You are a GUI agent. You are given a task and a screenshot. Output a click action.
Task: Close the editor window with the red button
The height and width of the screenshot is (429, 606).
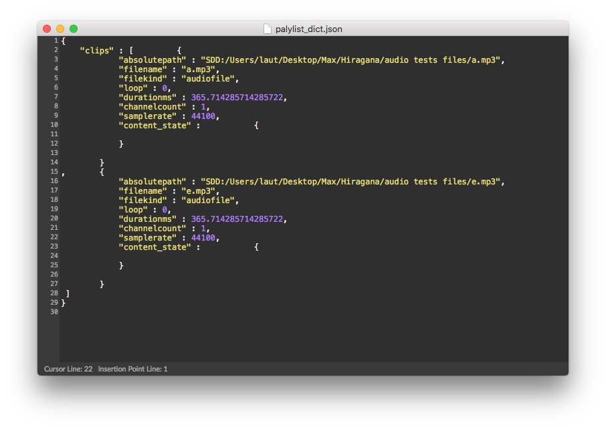(47, 29)
